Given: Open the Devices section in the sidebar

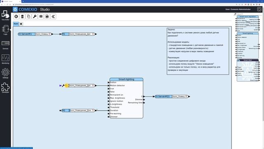Looking at the screenshot, I should click(x=5, y=45).
